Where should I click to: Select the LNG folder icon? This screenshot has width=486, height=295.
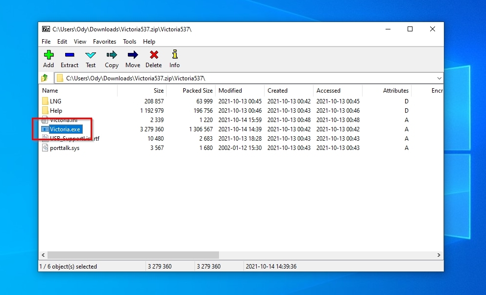tap(45, 101)
